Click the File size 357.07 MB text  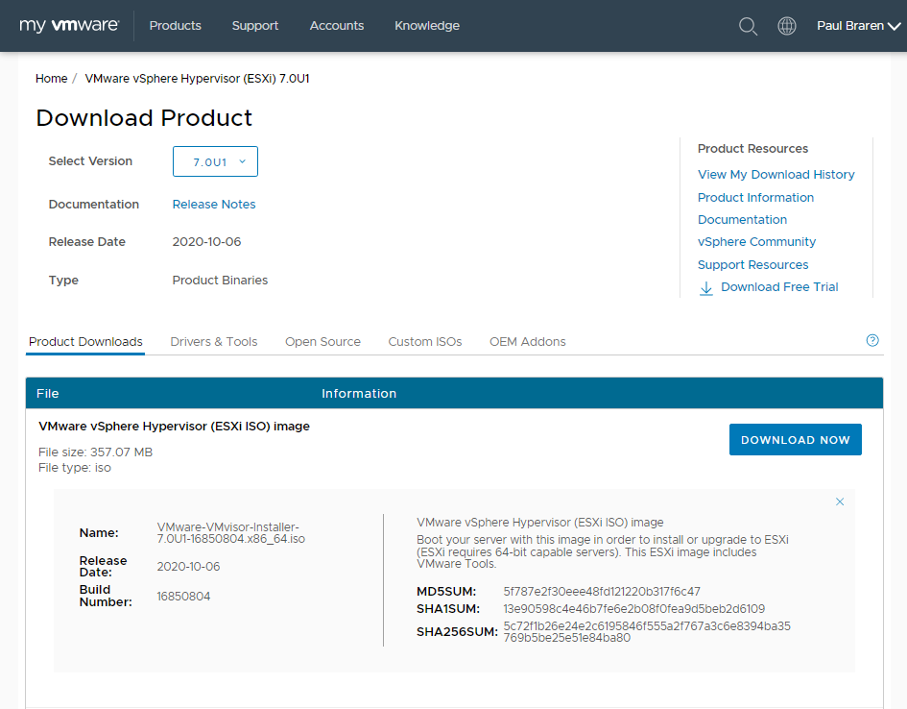coord(95,452)
